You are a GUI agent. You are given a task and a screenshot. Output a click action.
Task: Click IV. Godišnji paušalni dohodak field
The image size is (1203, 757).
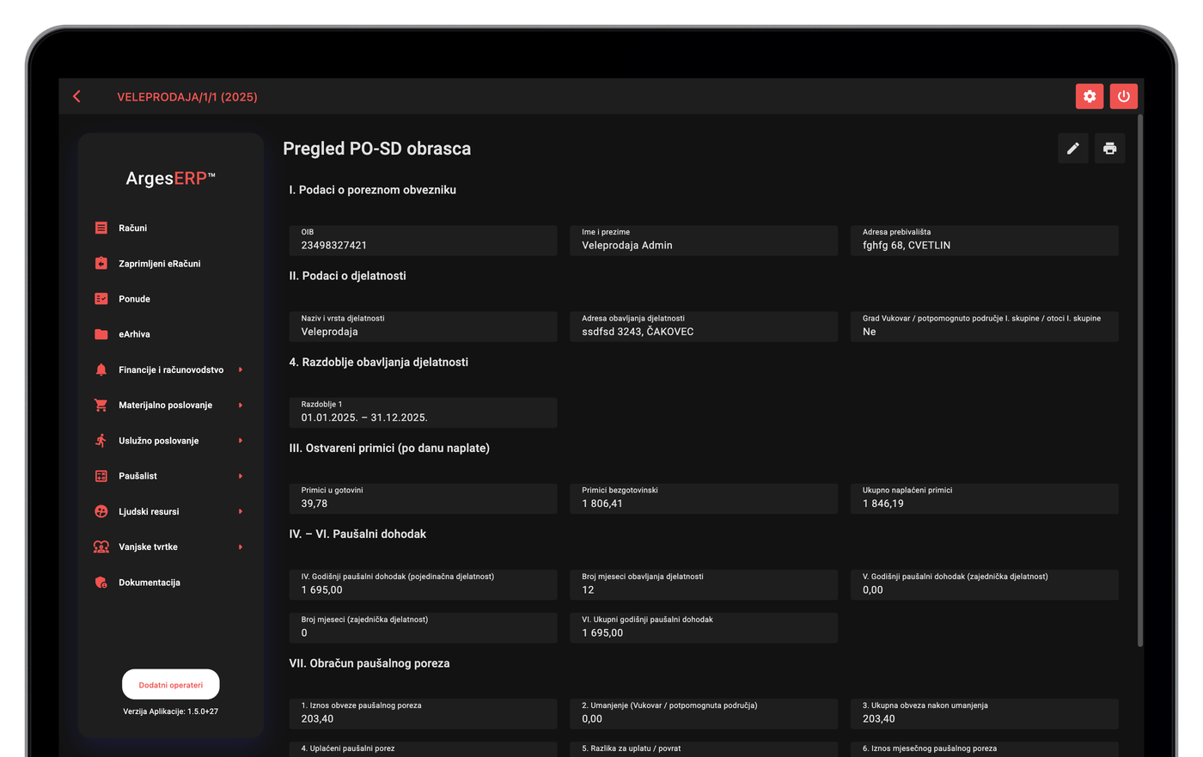[x=423, y=585]
